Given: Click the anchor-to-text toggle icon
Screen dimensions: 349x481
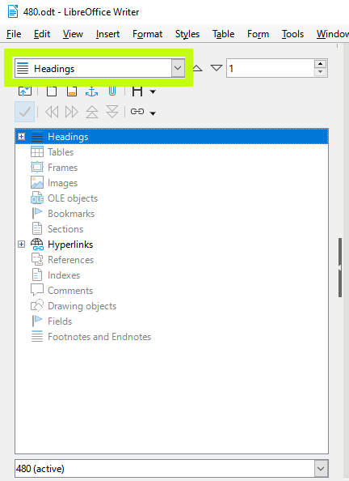Looking at the screenshot, I should 92,92.
